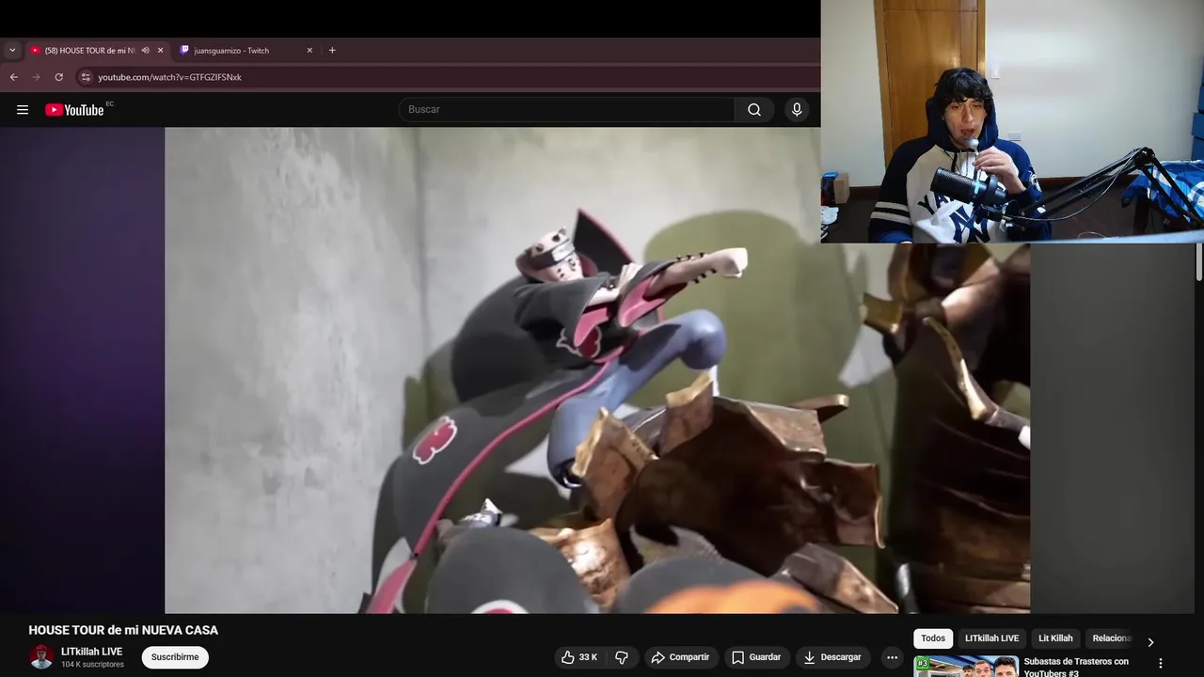This screenshot has height=677, width=1204.
Task: Share the video via Compartir
Action: (680, 657)
